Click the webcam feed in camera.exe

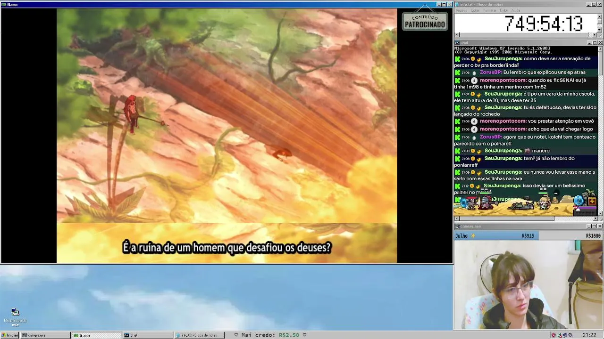(x=528, y=285)
